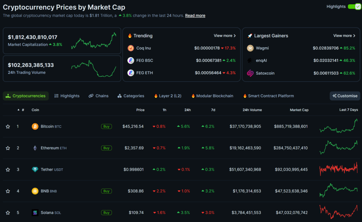
Task: Open BNB's Last 7 Days chart
Action: (339, 191)
